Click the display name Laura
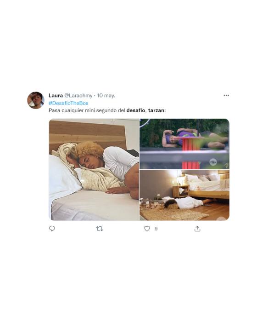The height and width of the screenshot is (322, 257). point(56,96)
